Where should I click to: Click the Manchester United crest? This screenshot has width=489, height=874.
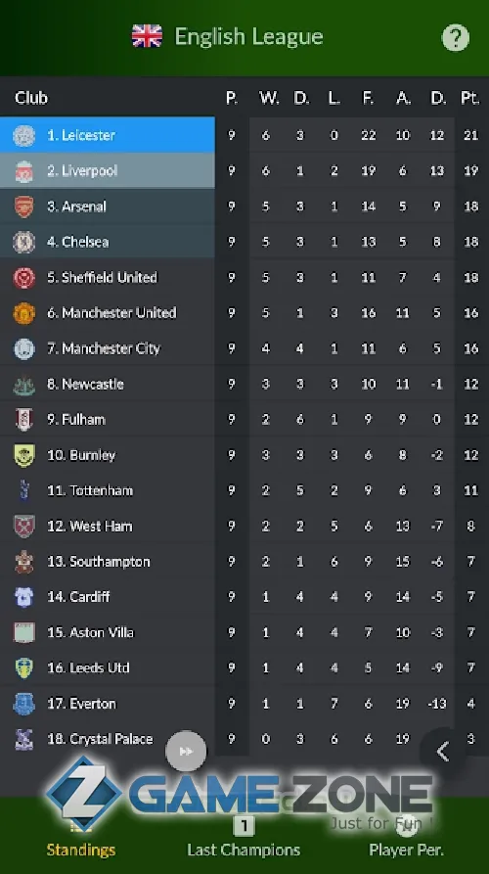point(23,313)
